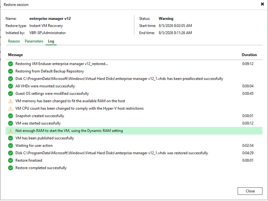Click duration value 0:04:29

[248, 153]
